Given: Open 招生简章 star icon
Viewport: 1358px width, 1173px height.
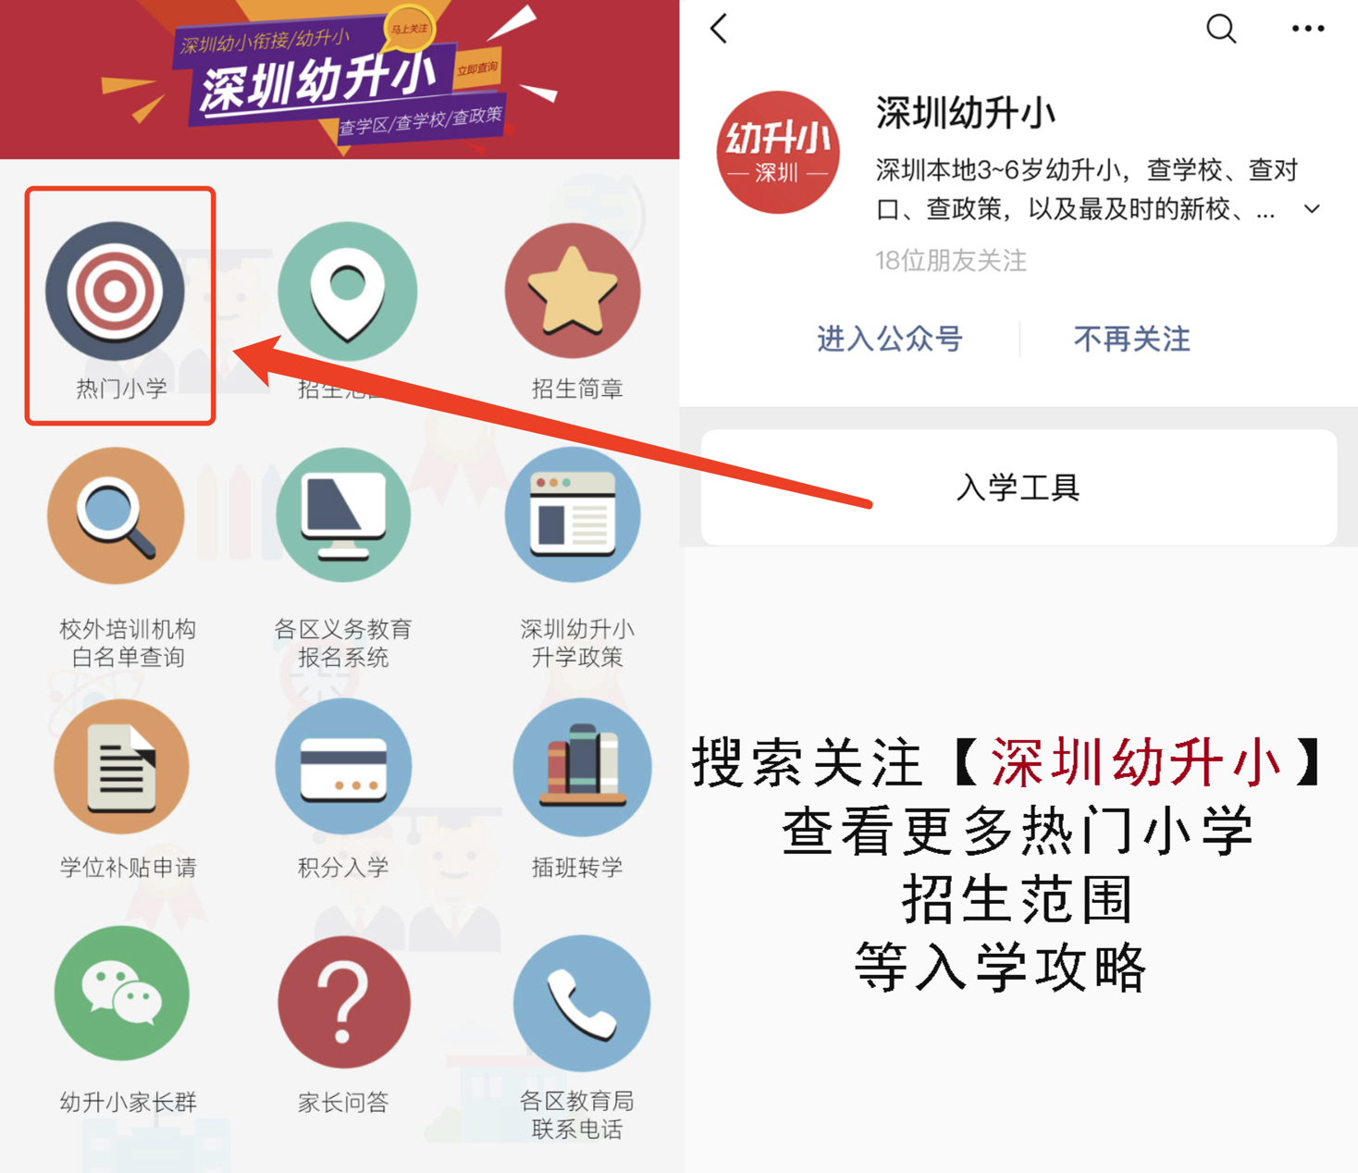Looking at the screenshot, I should [x=573, y=290].
